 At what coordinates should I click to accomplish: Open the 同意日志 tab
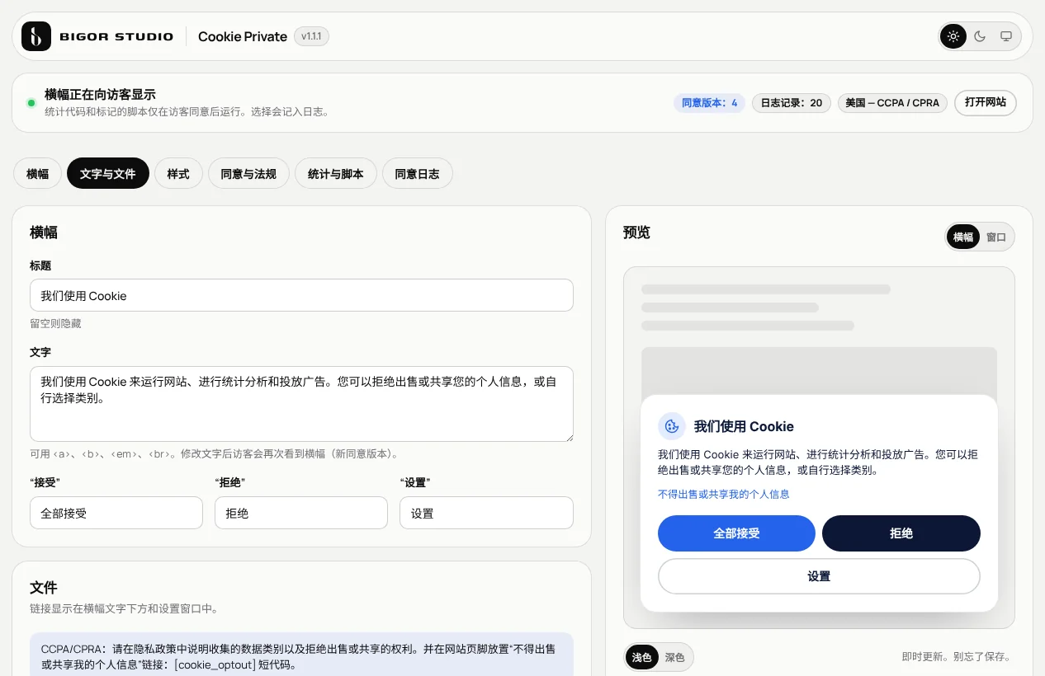tap(418, 174)
